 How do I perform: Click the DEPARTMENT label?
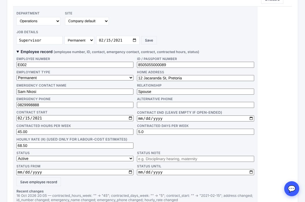tap(28, 13)
